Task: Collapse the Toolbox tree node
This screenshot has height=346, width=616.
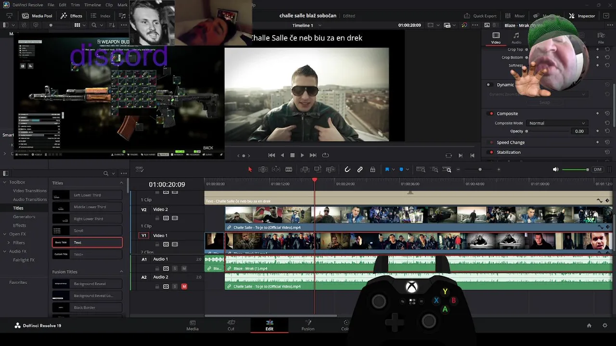Action: click(x=5, y=182)
